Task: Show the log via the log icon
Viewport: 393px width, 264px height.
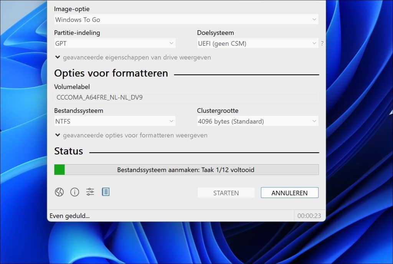Action: click(x=106, y=192)
